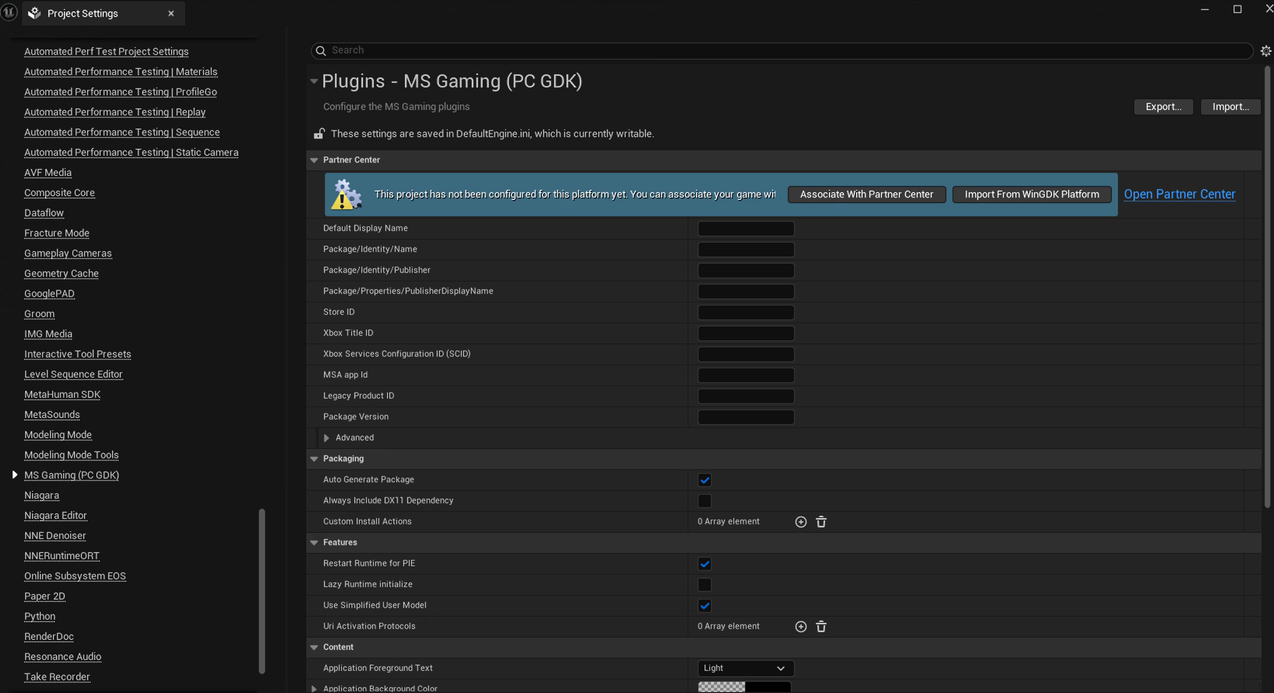Open the Python settings page
This screenshot has width=1274, height=693.
click(x=39, y=616)
